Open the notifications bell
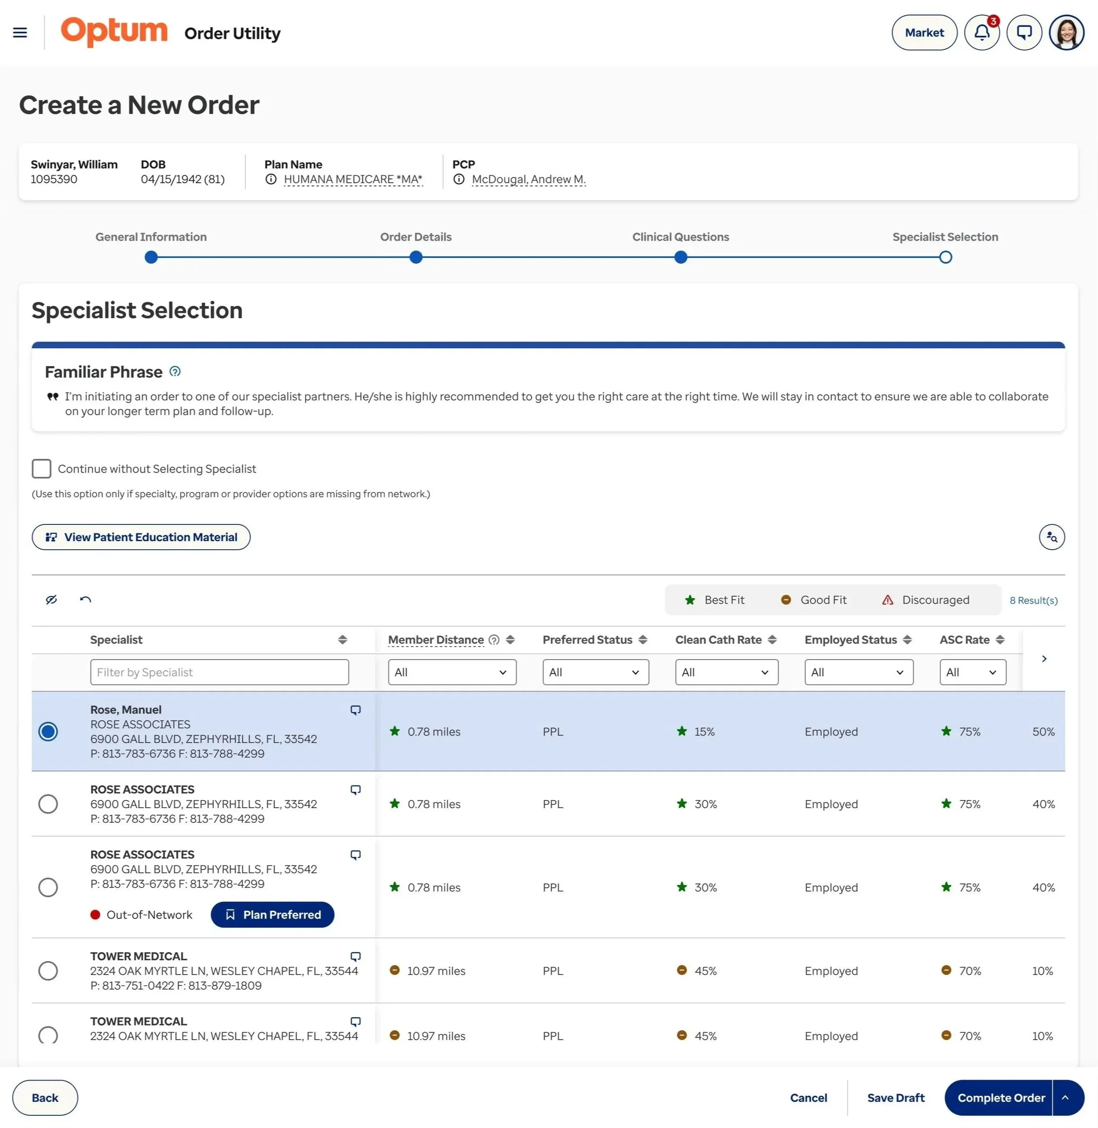The height and width of the screenshot is (1128, 1098). point(982,33)
